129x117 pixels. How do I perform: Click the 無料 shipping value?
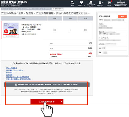(90, 48)
